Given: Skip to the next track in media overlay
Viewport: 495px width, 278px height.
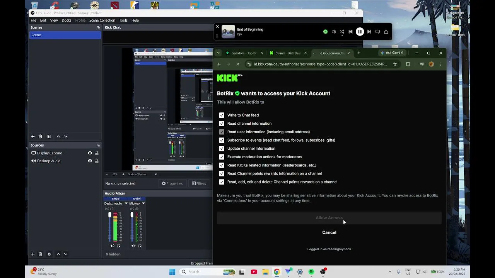Looking at the screenshot, I should (x=369, y=32).
